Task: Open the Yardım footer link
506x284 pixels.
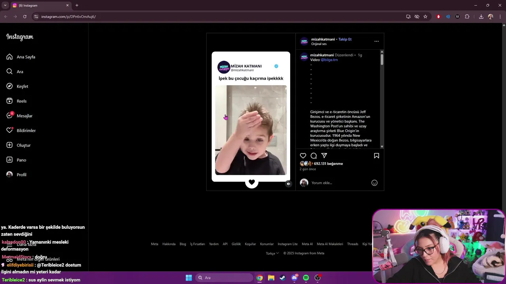Action: pyautogui.click(x=213, y=244)
